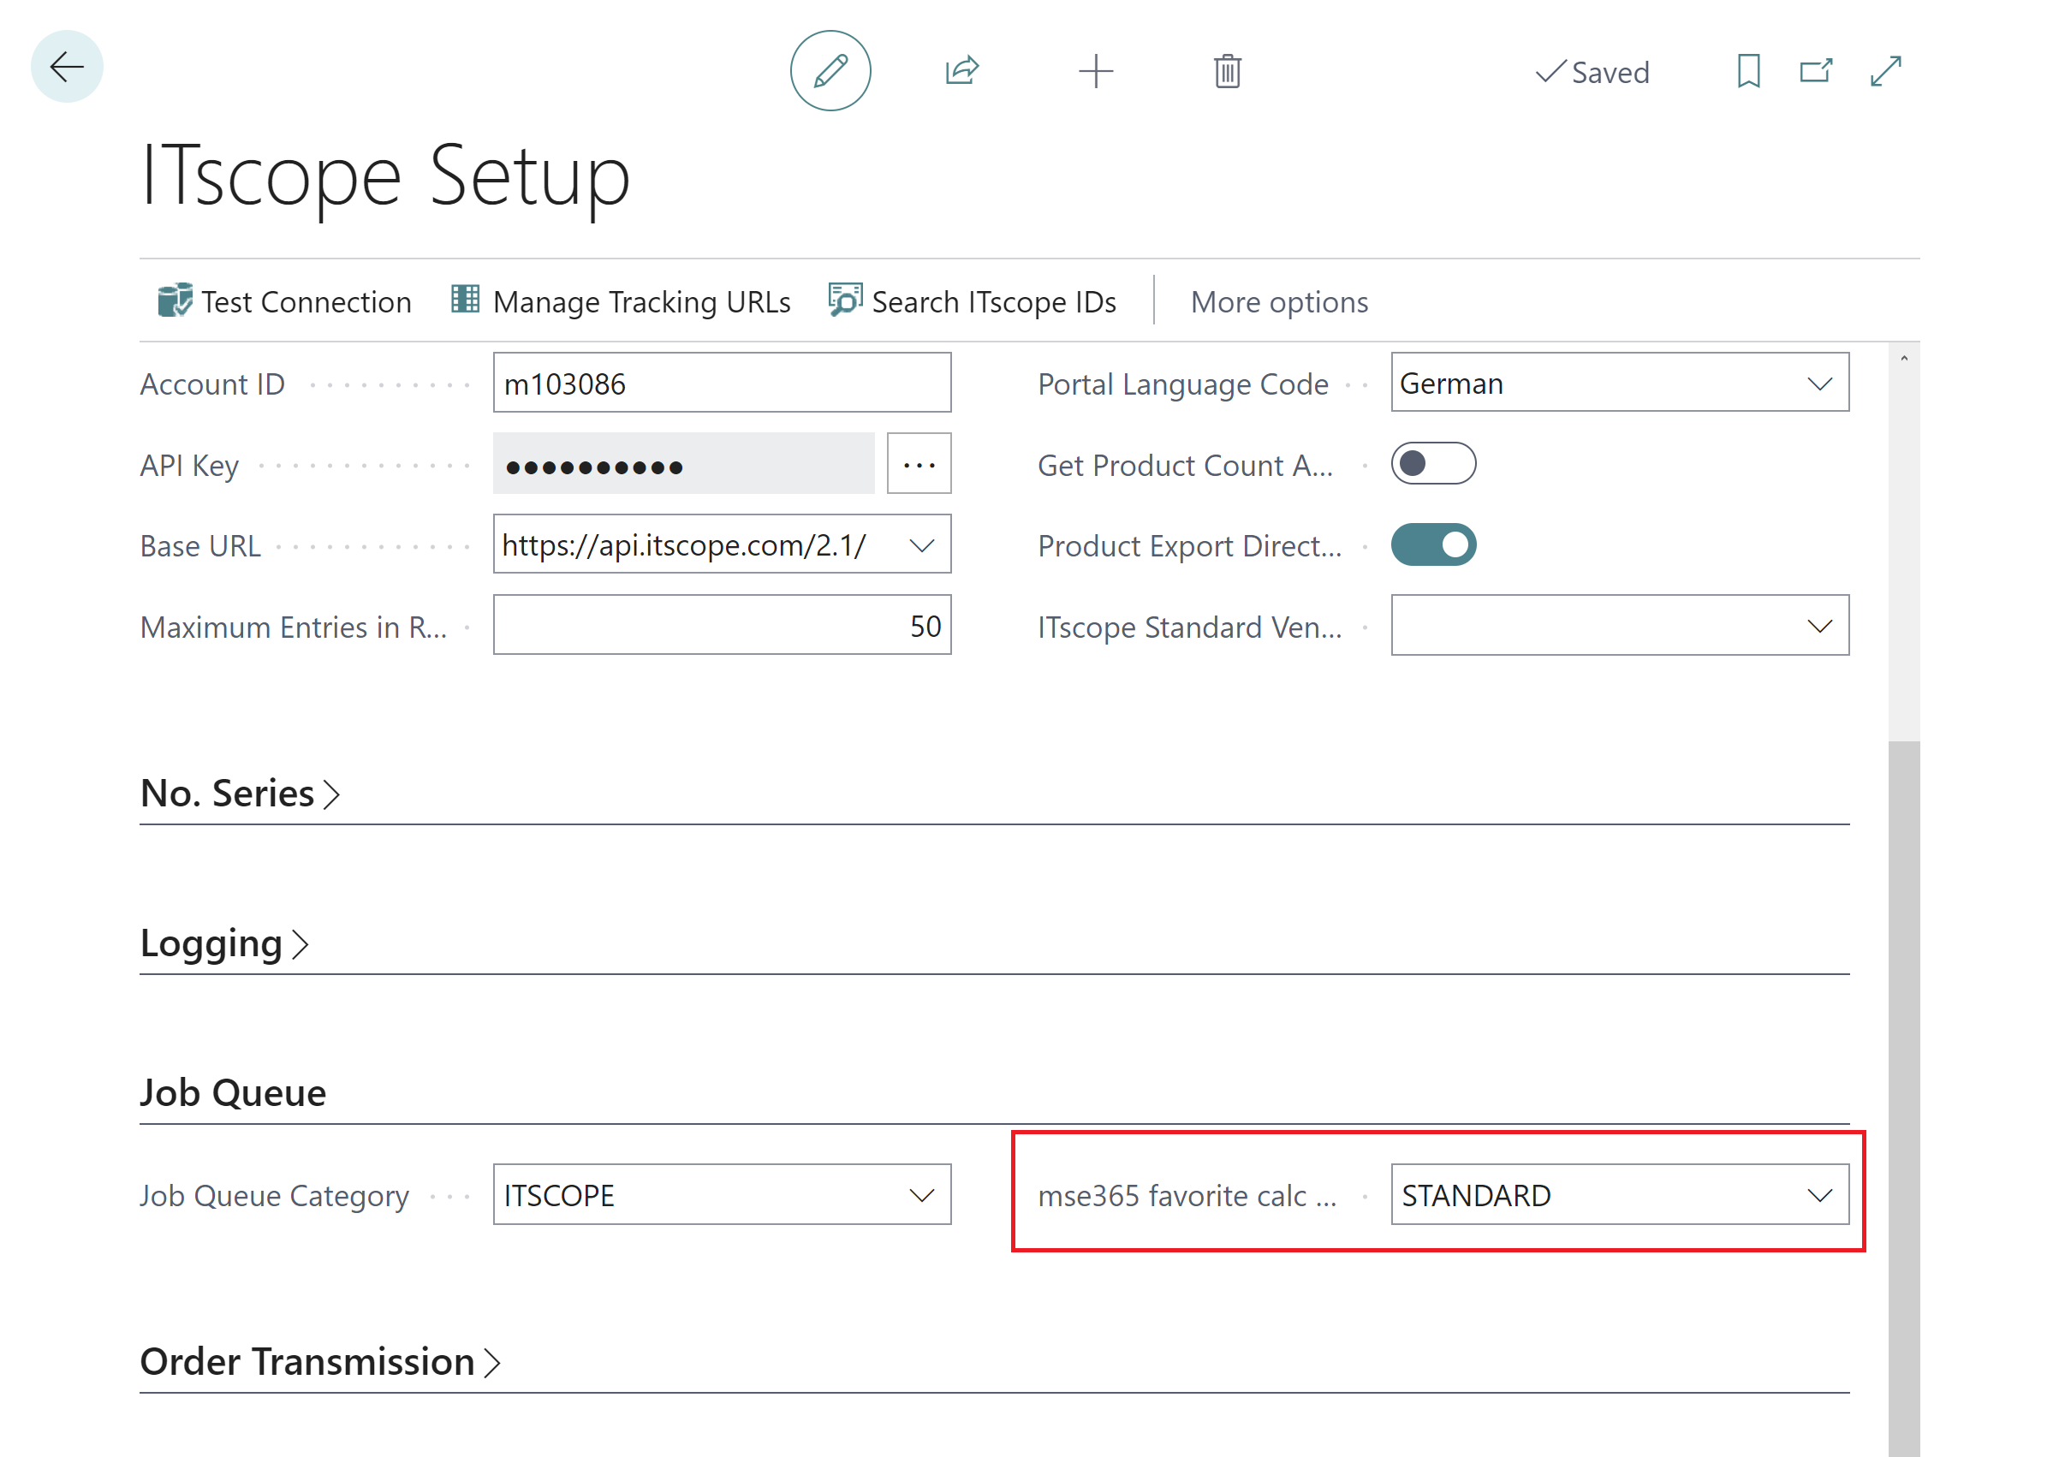Click the pencil edit icon

coord(830,71)
